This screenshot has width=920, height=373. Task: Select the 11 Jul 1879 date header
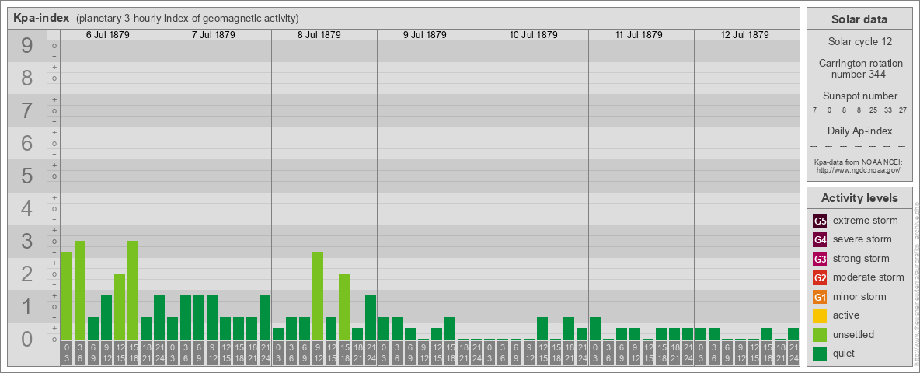click(x=639, y=35)
